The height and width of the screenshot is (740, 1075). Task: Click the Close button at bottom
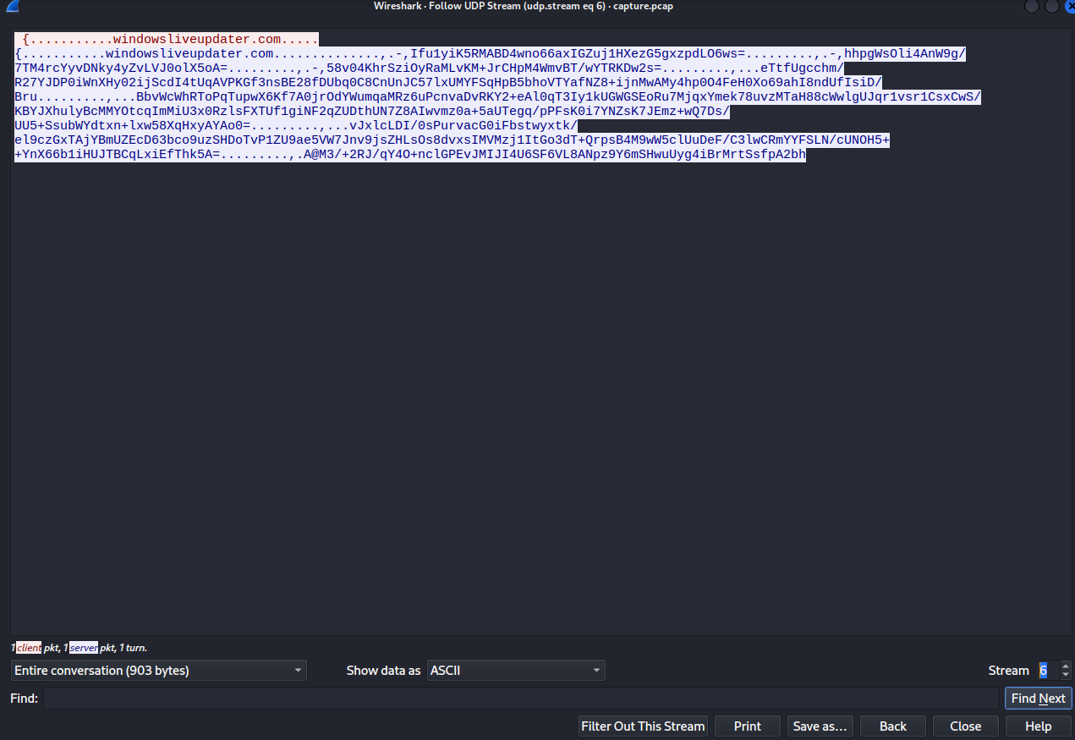[965, 726]
